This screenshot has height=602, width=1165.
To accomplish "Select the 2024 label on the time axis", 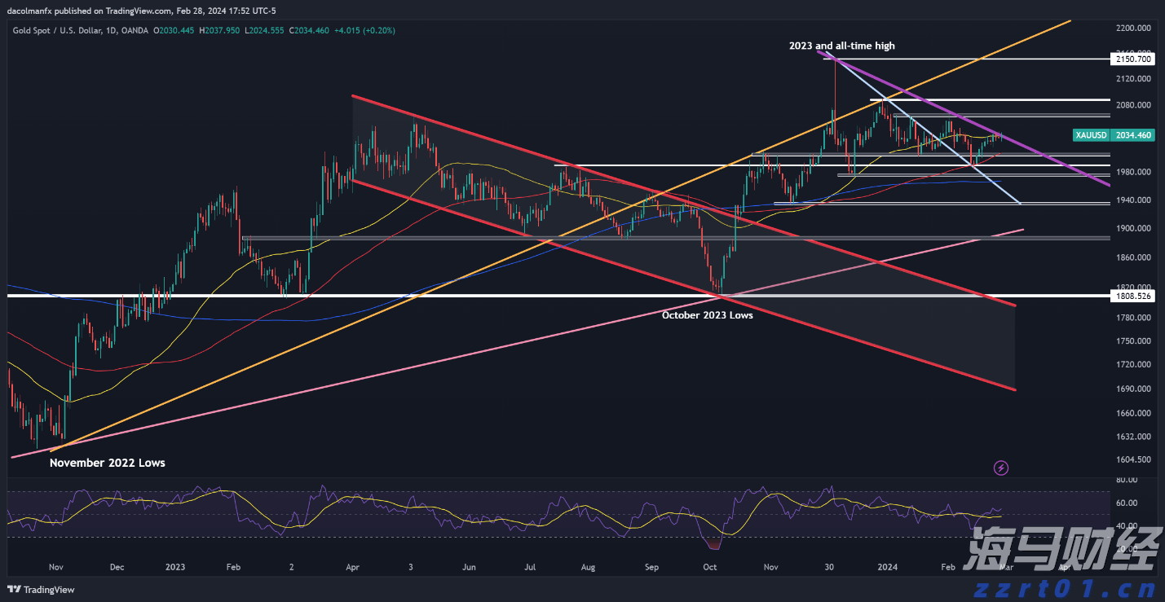I will [887, 566].
